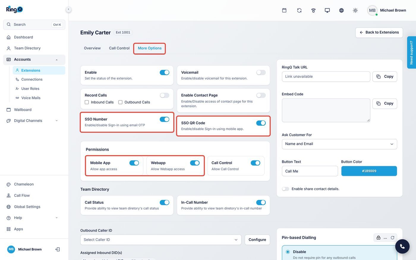Viewport: 416px width, 260px height.
Task: Open the globe language icon
Action: click(341, 10)
